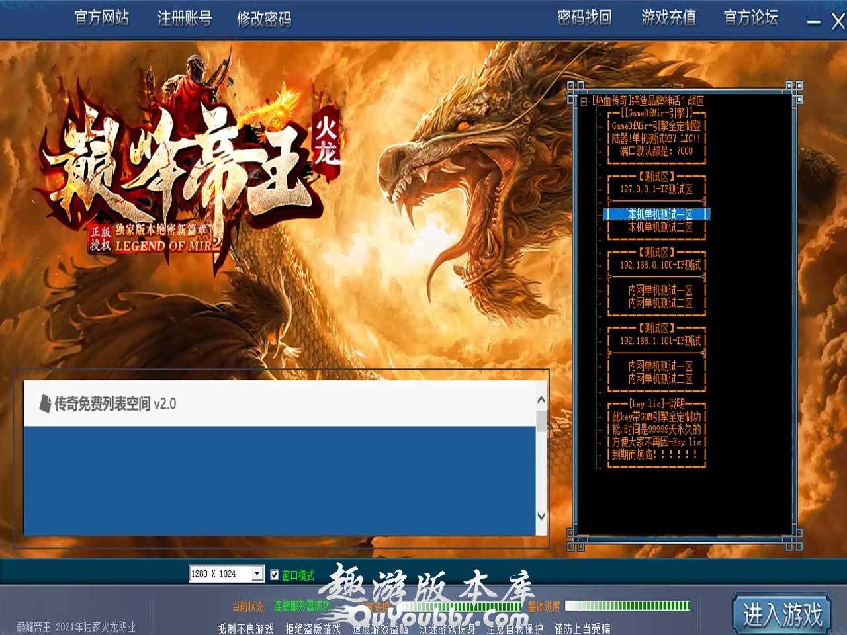The height and width of the screenshot is (635, 847).
Task: Select 192.168.0.100-IP测试 entry
Action: [x=660, y=265]
